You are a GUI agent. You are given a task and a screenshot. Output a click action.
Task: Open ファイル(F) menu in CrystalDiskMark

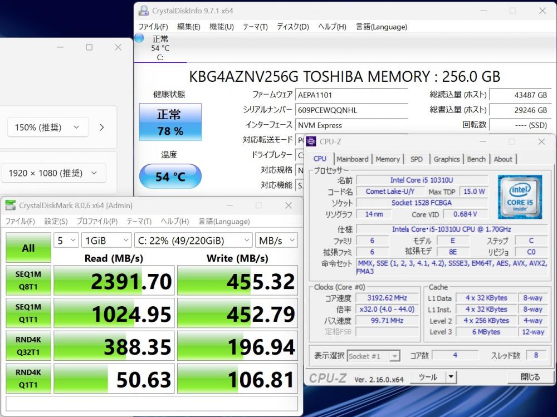[x=20, y=221]
